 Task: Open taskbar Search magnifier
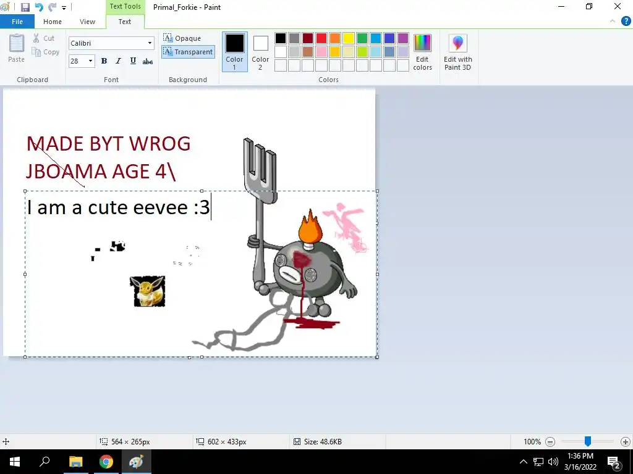tap(45, 462)
